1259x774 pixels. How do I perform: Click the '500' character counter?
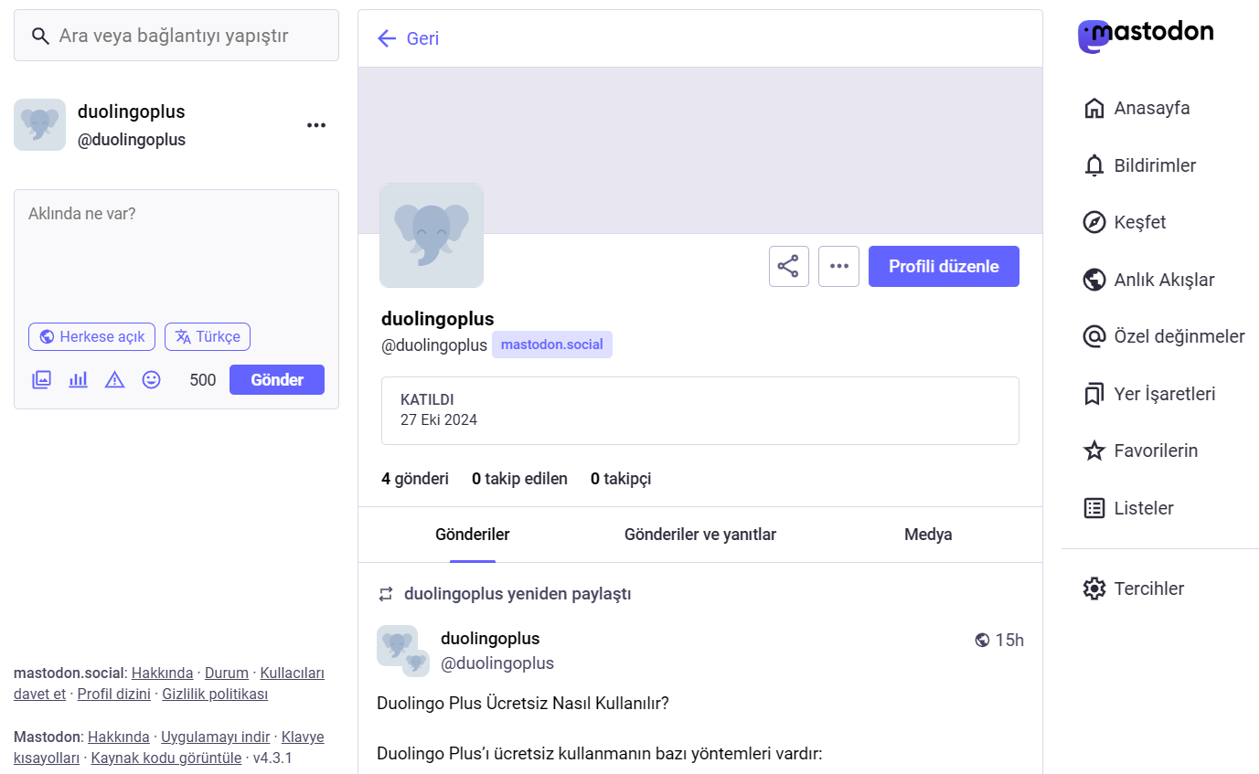(x=203, y=379)
